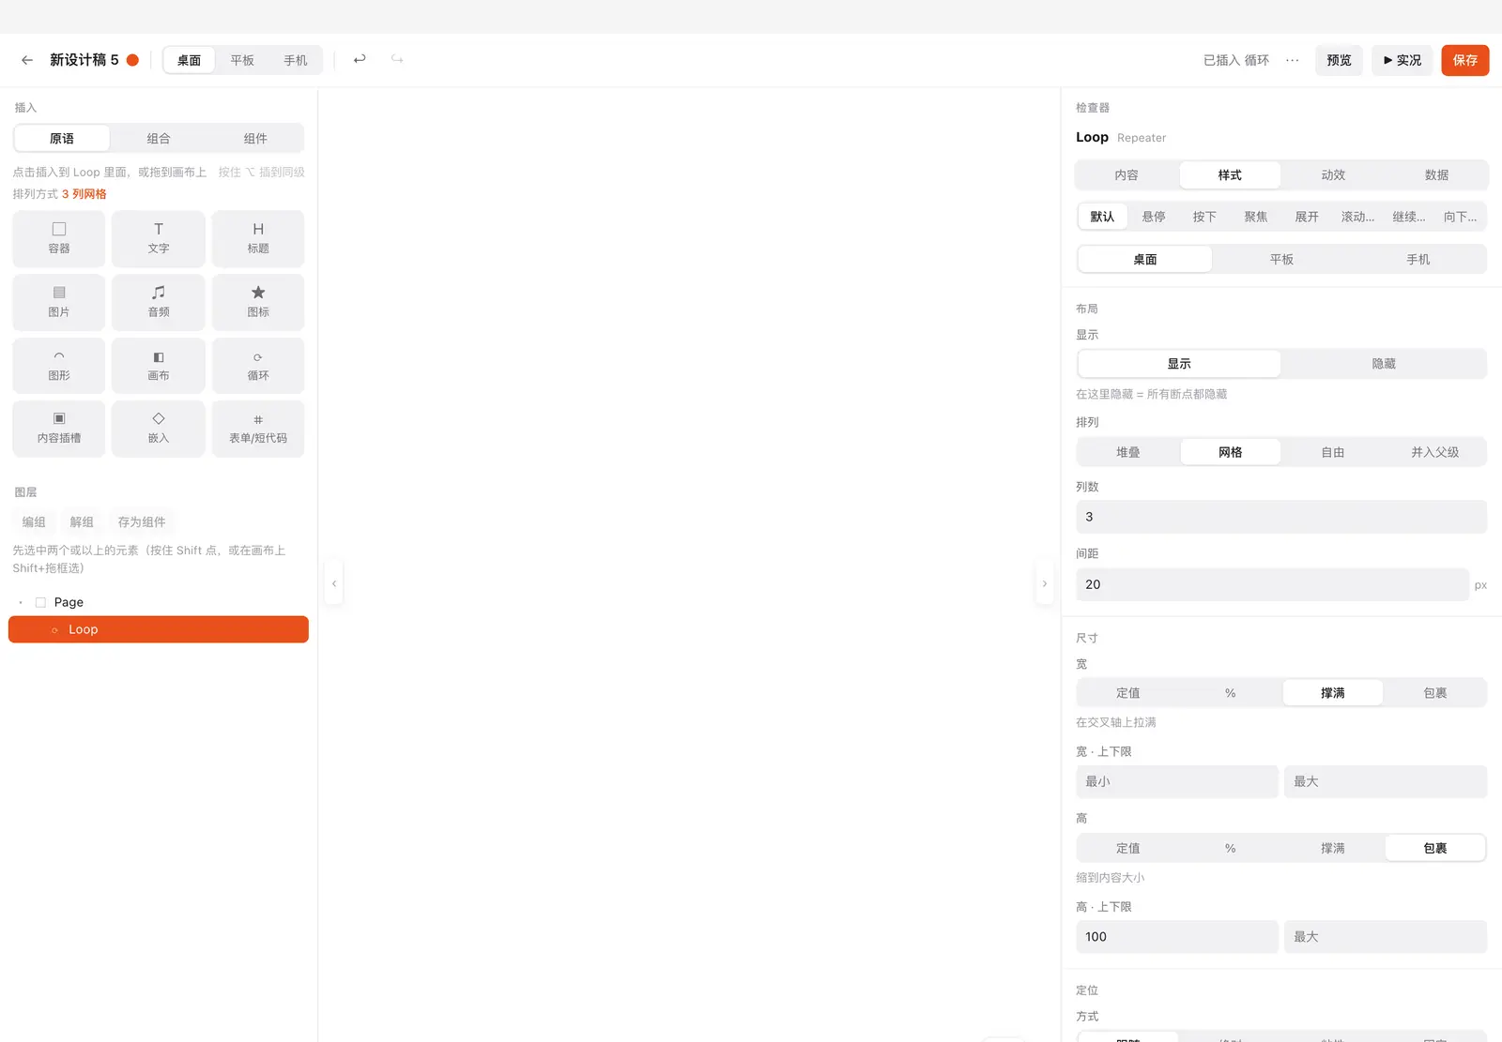This screenshot has height=1042, width=1502.
Task: Click the 实况 live button
Action: click(x=1402, y=60)
